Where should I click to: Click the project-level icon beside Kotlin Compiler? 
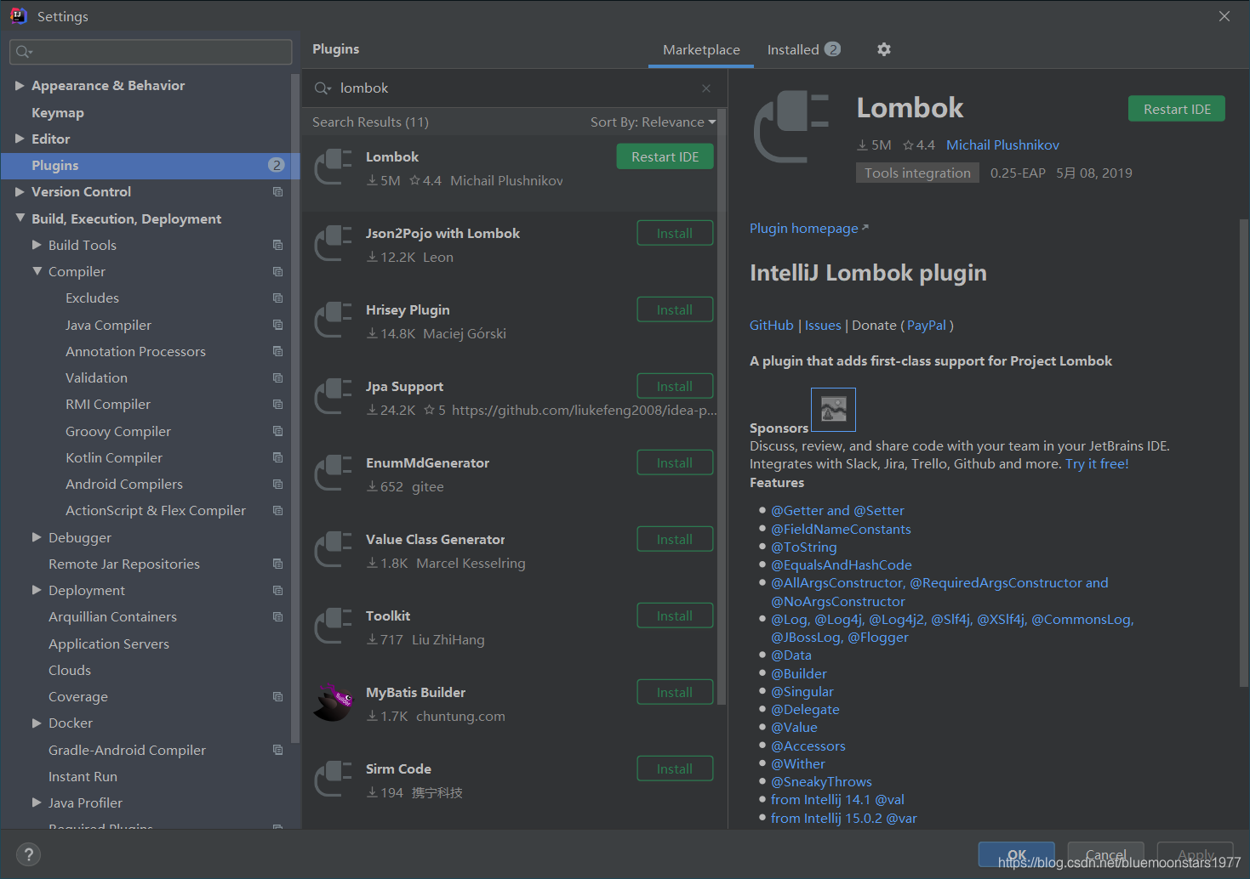coord(277,457)
